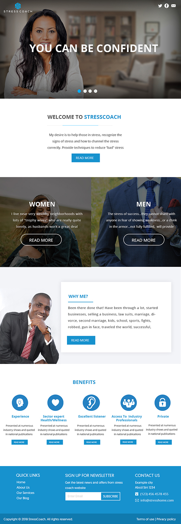Click READ MORE in the Women section
Viewport: 181px width, 524px height.
point(41,240)
